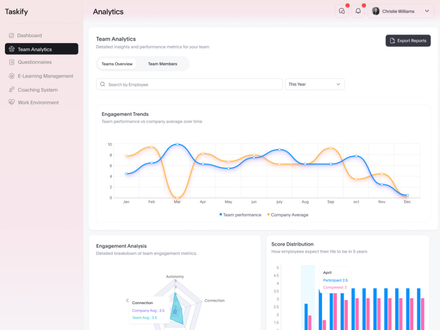The width and height of the screenshot is (440, 330).
Task: Click 'Company Avg : 3.5' tooltip text
Action: [148, 310]
